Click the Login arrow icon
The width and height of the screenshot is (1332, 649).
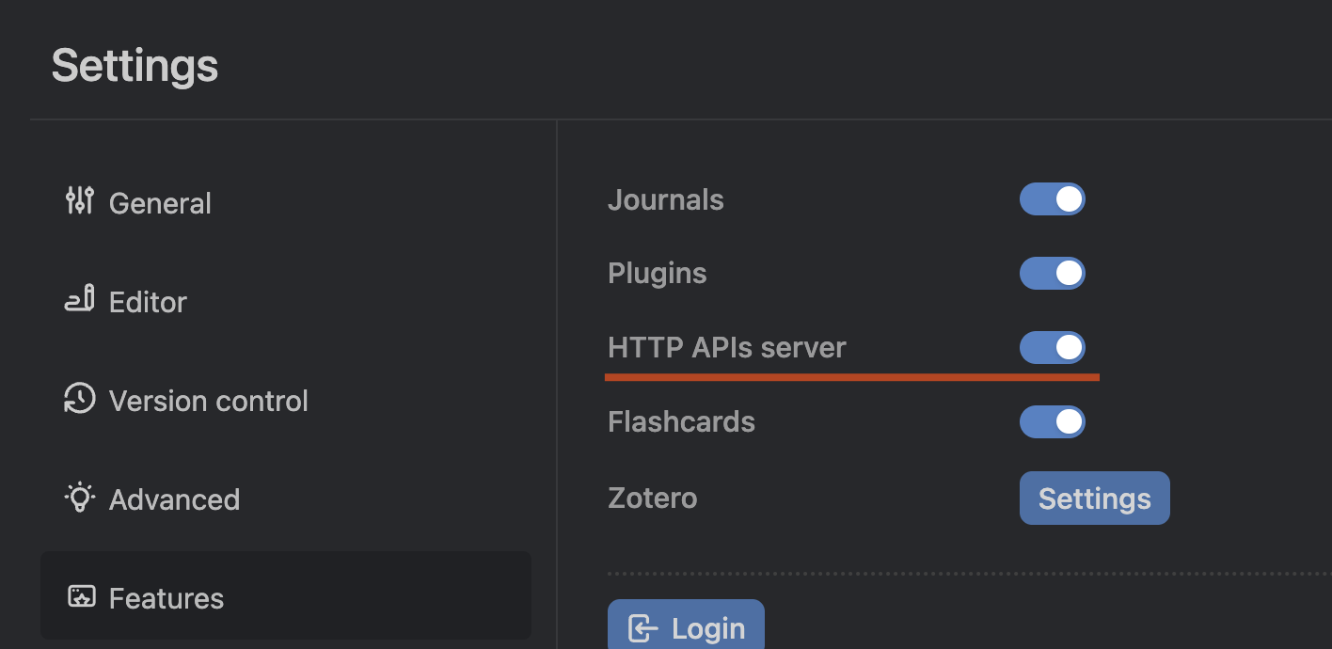(x=642, y=629)
